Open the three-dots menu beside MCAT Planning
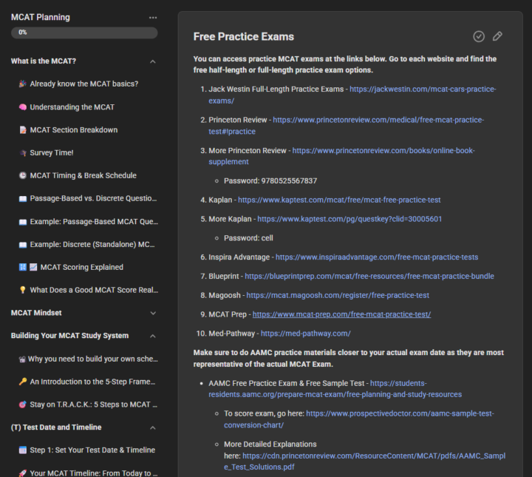 (x=153, y=17)
